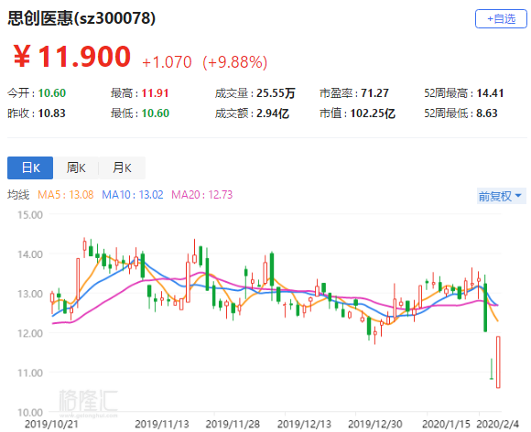Viewport: 531px width, 432px height.
Task: Click today's open value 10.60
Action: pyautogui.click(x=52, y=92)
